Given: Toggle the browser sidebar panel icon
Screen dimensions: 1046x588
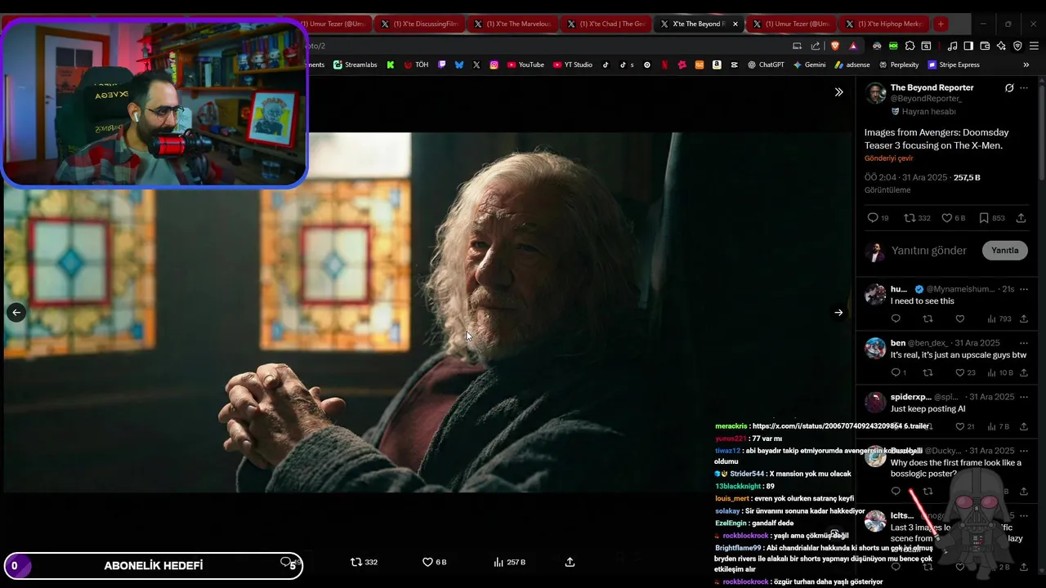Looking at the screenshot, I should click(x=968, y=46).
